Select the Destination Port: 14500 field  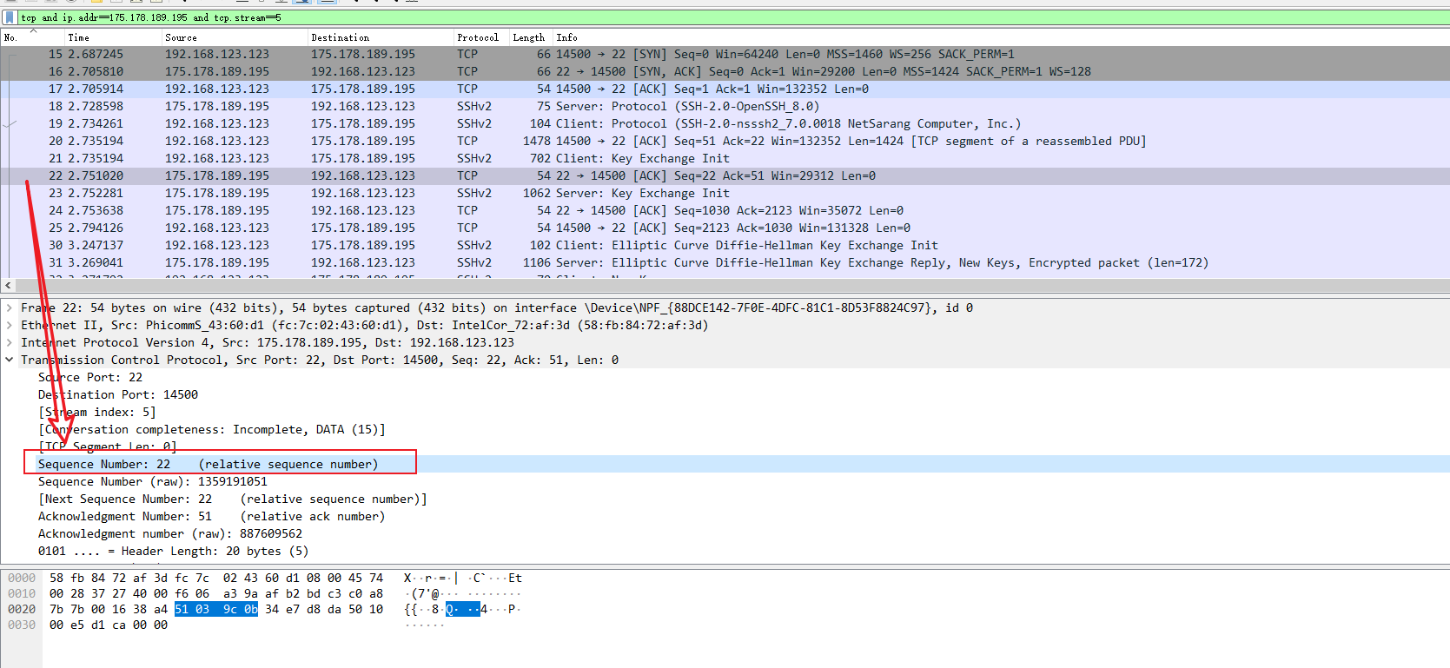tap(118, 394)
